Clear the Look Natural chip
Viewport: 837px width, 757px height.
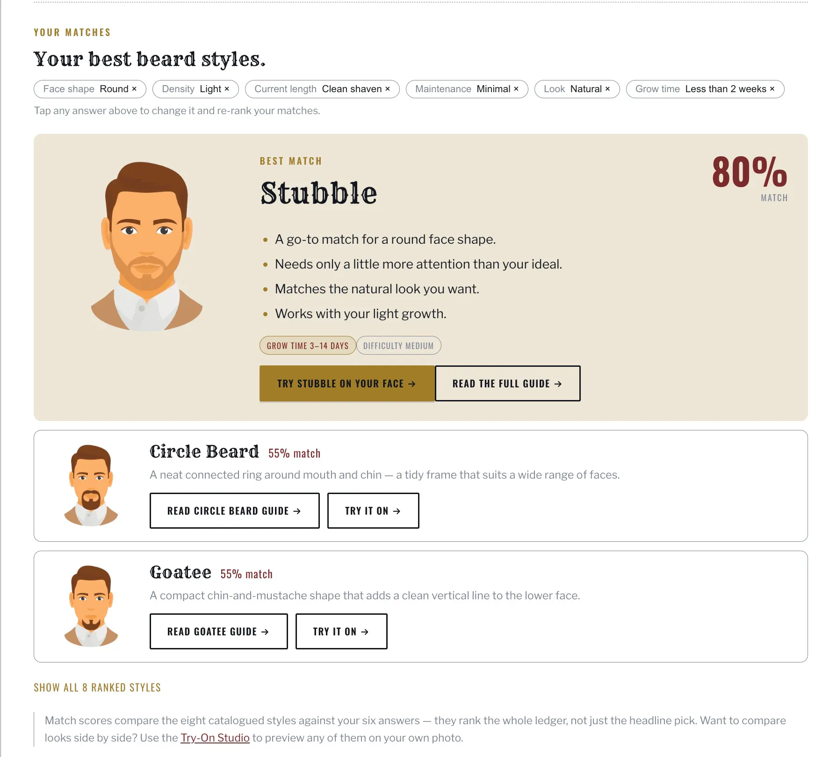(x=577, y=89)
